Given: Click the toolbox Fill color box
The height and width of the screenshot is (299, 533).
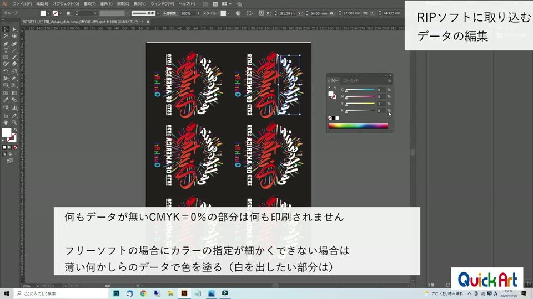Looking at the screenshot, I should click(7, 132).
